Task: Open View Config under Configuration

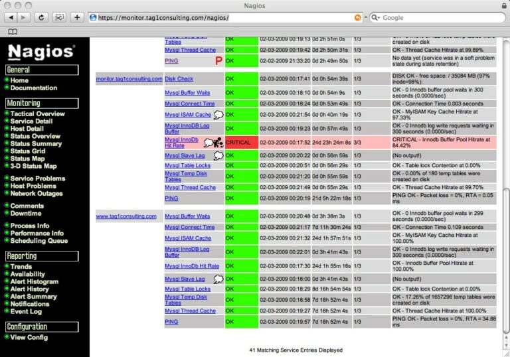Action: coord(29,337)
